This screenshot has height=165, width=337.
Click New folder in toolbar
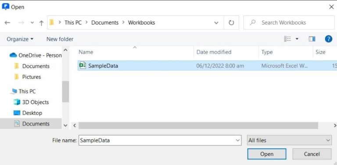coord(60,39)
